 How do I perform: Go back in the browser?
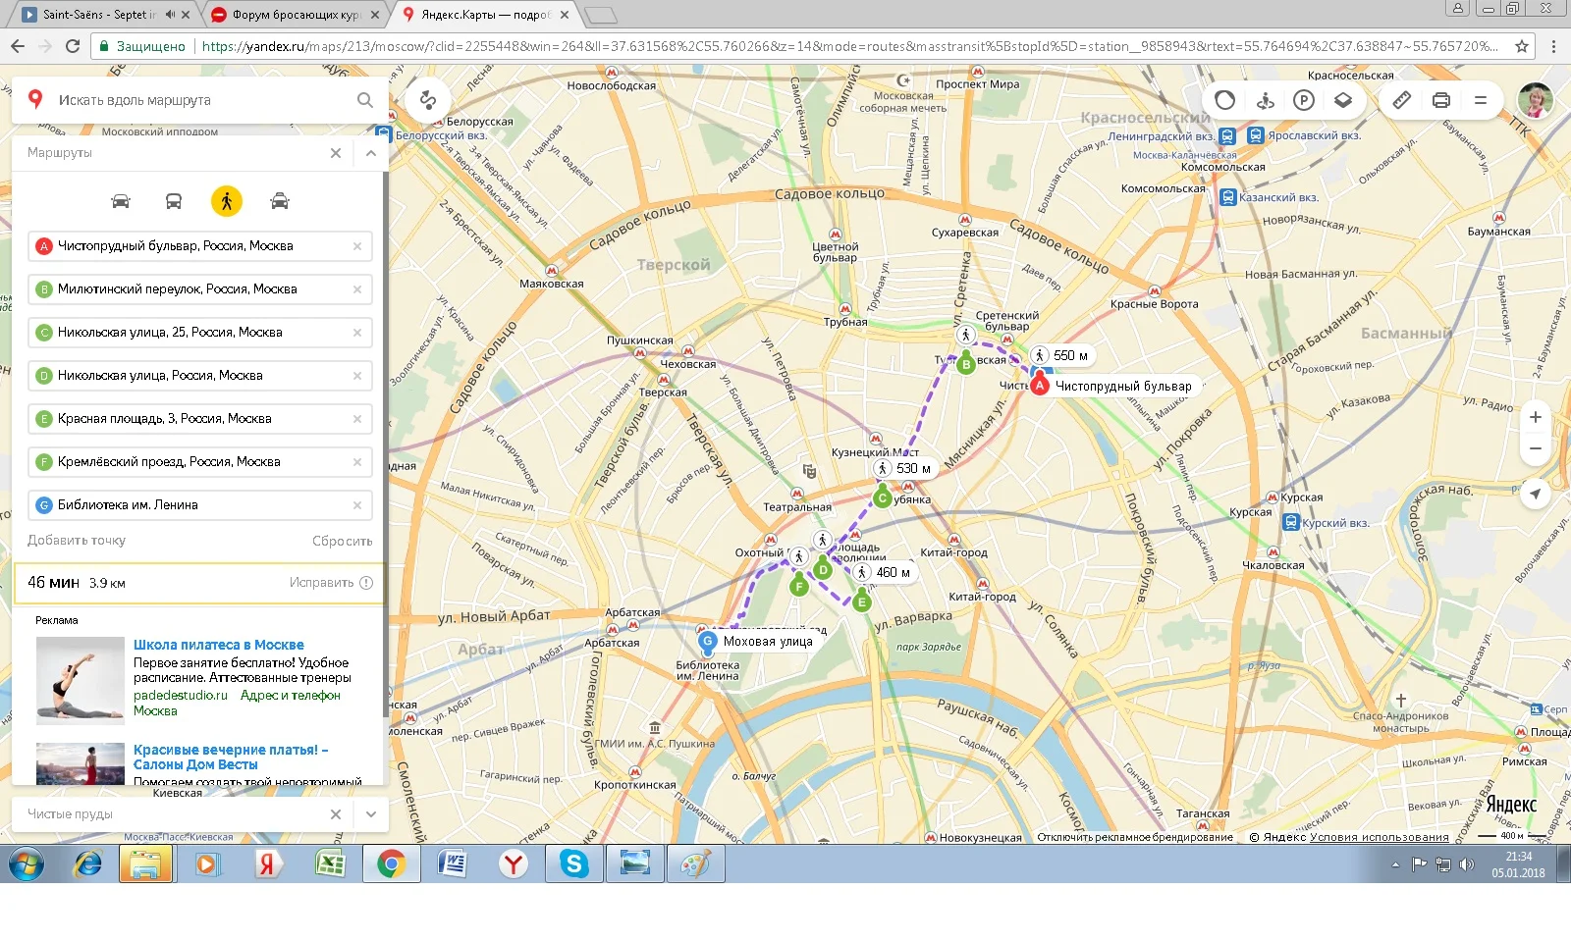(18, 46)
